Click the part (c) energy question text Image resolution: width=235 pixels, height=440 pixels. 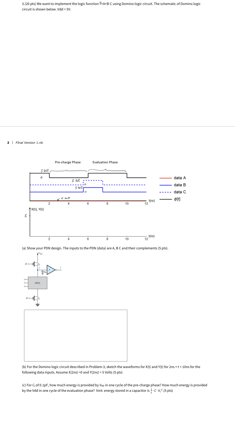click(115, 388)
